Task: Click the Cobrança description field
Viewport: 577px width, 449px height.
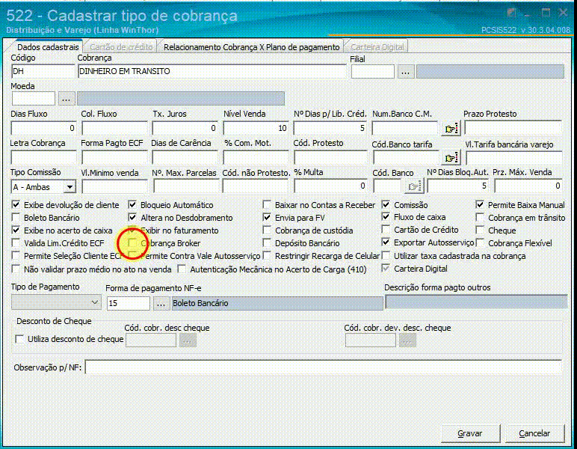Action: [212, 71]
